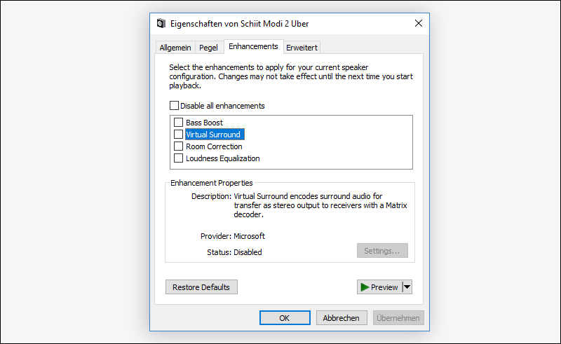Go to the Erweitert tab

302,48
